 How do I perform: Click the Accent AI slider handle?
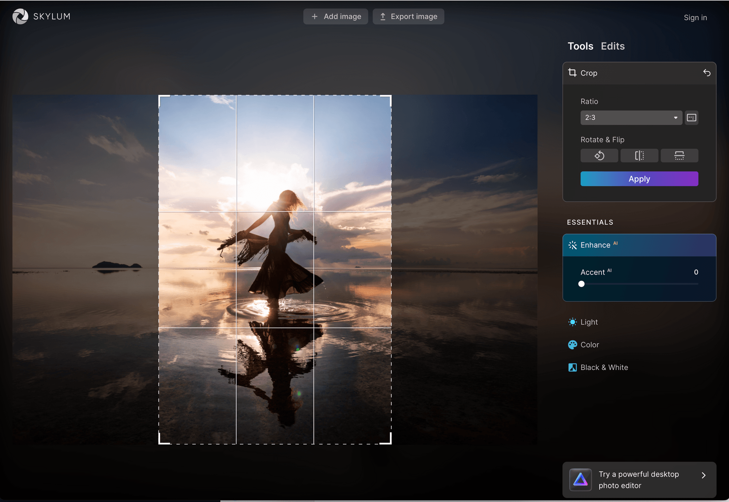pyautogui.click(x=582, y=284)
